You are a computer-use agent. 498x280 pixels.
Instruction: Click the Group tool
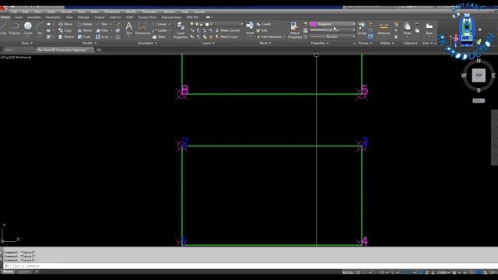[x=362, y=28]
